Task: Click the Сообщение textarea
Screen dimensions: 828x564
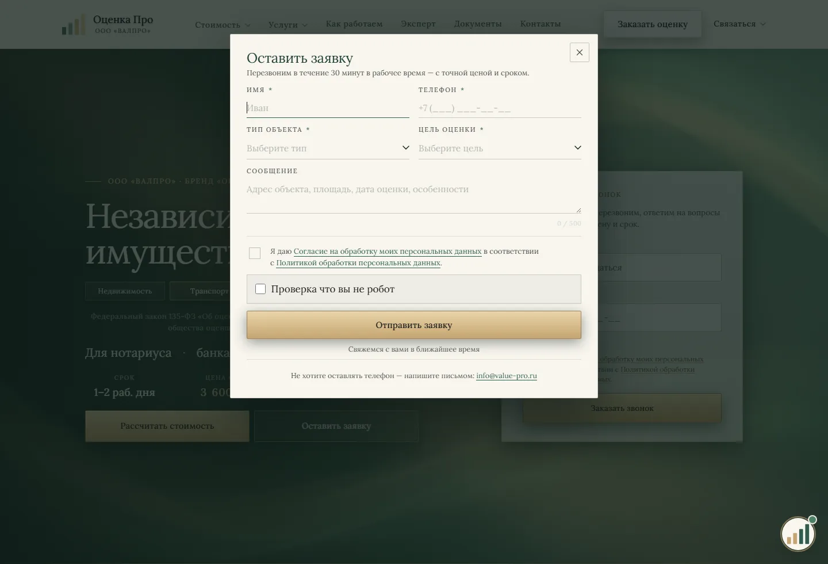Action: [x=414, y=197]
